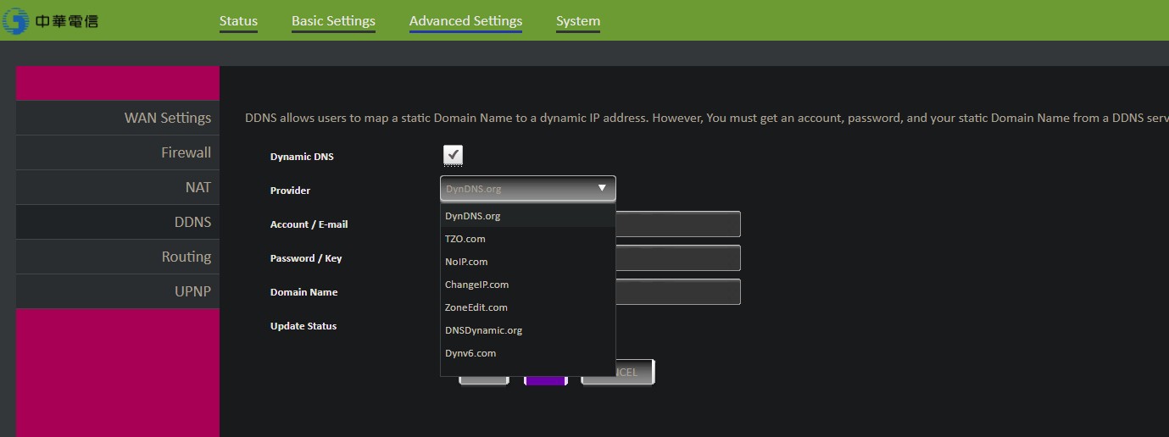Click the CANCEL button
The width and height of the screenshot is (1169, 437).
[x=618, y=372]
